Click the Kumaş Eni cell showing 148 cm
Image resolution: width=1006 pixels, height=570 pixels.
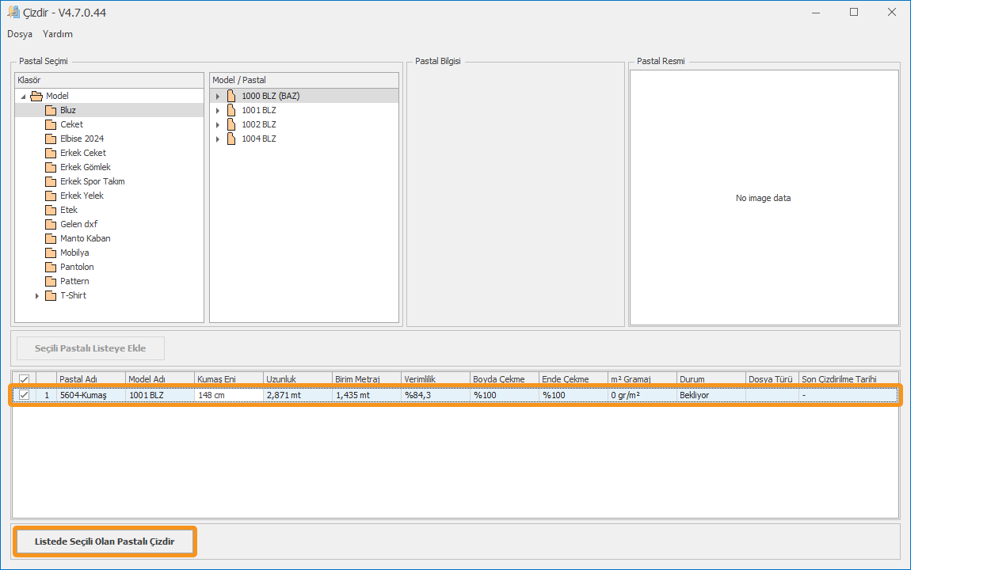click(x=228, y=394)
